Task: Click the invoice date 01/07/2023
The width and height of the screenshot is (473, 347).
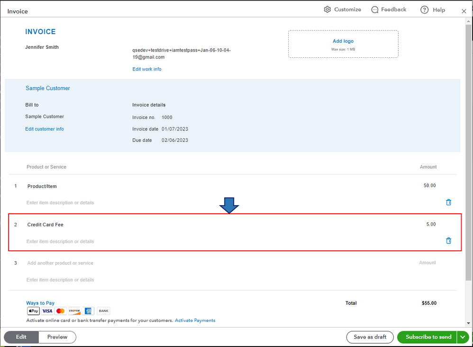Action: 175,129
